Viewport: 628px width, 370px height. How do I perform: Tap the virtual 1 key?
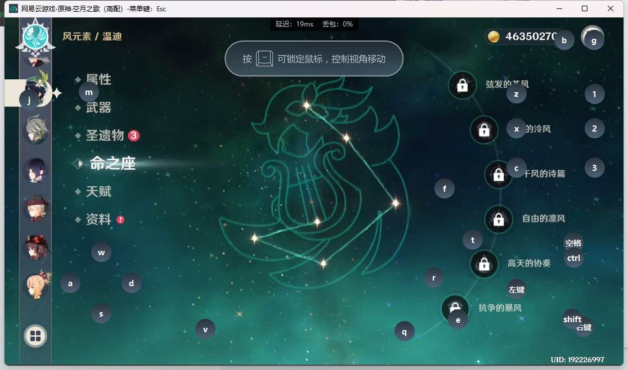[594, 94]
